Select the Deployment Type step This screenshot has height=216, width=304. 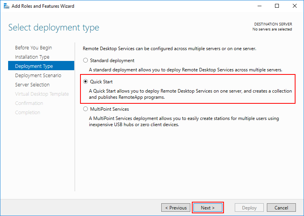[x=41, y=66]
